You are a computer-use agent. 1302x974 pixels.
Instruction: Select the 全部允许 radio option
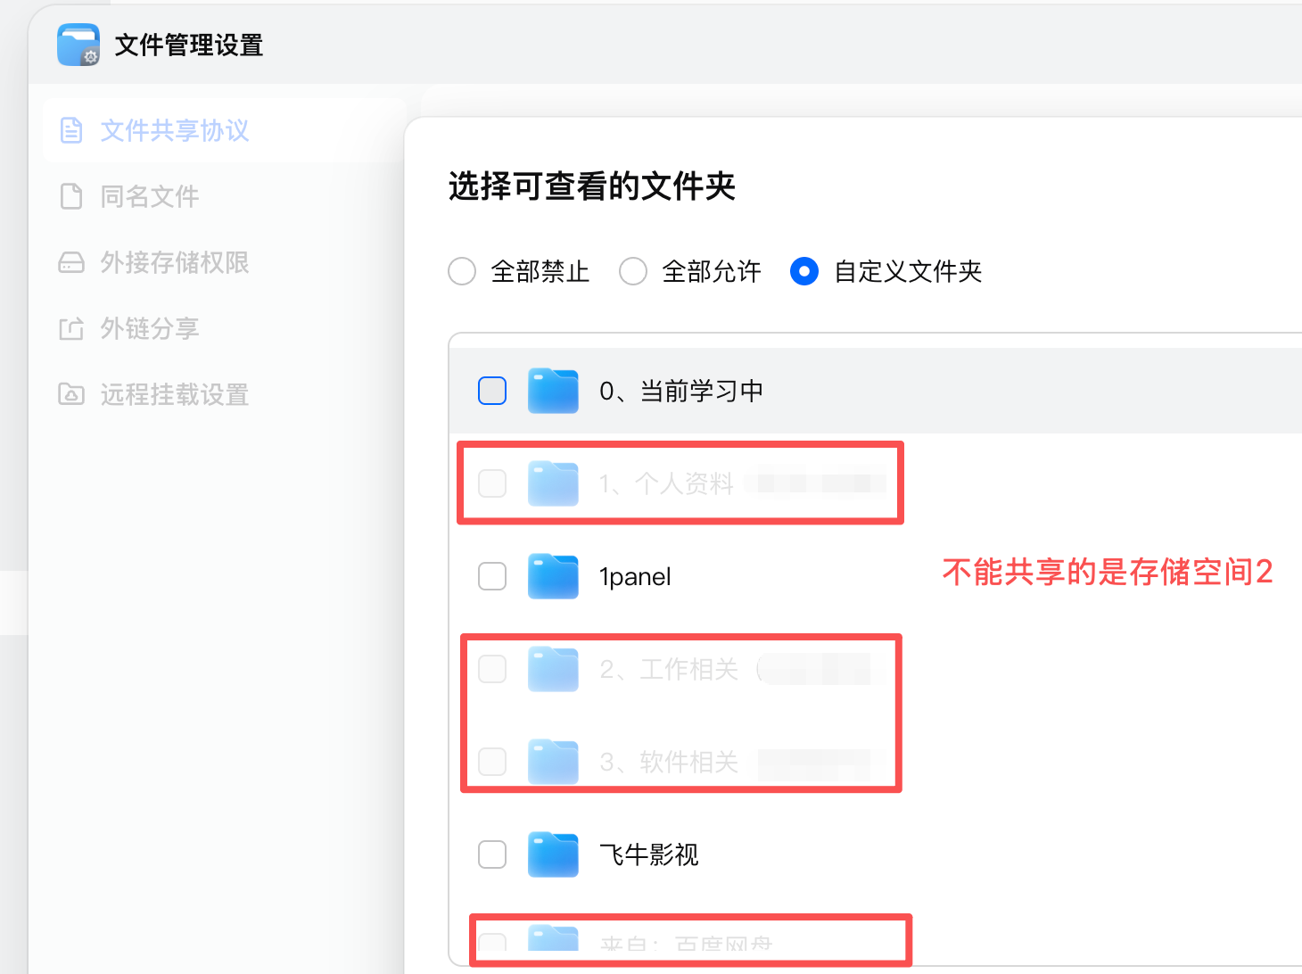point(633,271)
